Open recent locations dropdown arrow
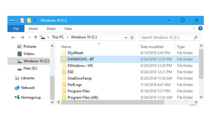This screenshot has height=119, width=212. pos(29,37)
